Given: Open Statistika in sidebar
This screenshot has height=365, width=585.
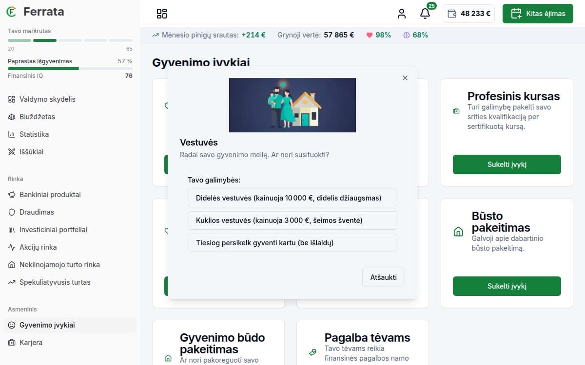Looking at the screenshot, I should pos(70,134).
